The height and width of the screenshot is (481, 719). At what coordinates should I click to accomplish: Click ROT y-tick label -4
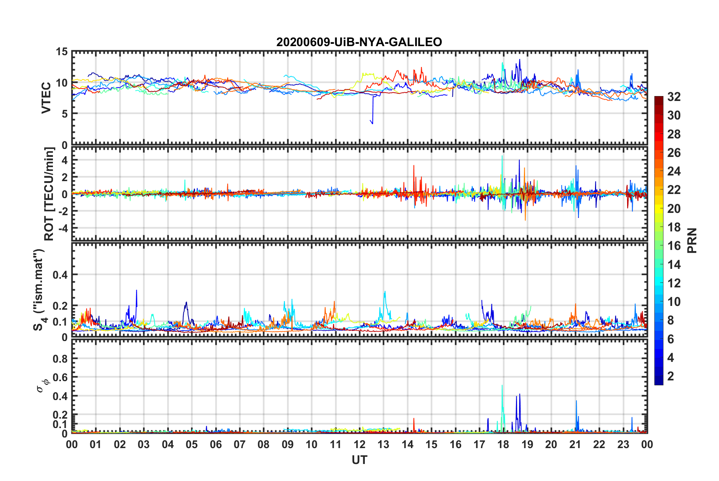[x=64, y=228]
